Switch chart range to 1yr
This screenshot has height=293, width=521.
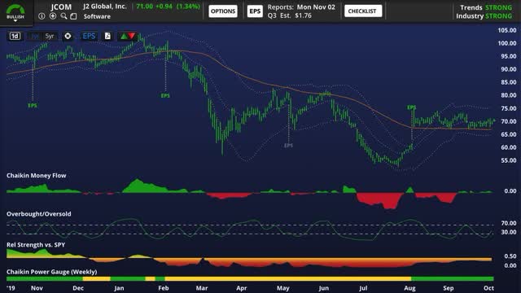pos(34,36)
